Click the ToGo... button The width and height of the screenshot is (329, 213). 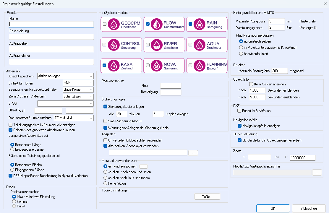(x=207, y=197)
